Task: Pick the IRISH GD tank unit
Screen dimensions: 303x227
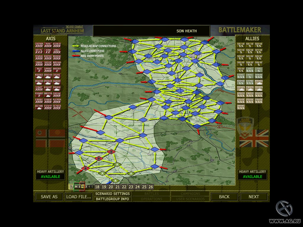Action: (x=258, y=82)
